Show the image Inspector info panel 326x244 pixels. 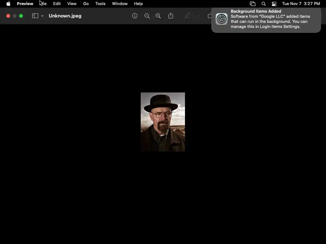[135, 16]
